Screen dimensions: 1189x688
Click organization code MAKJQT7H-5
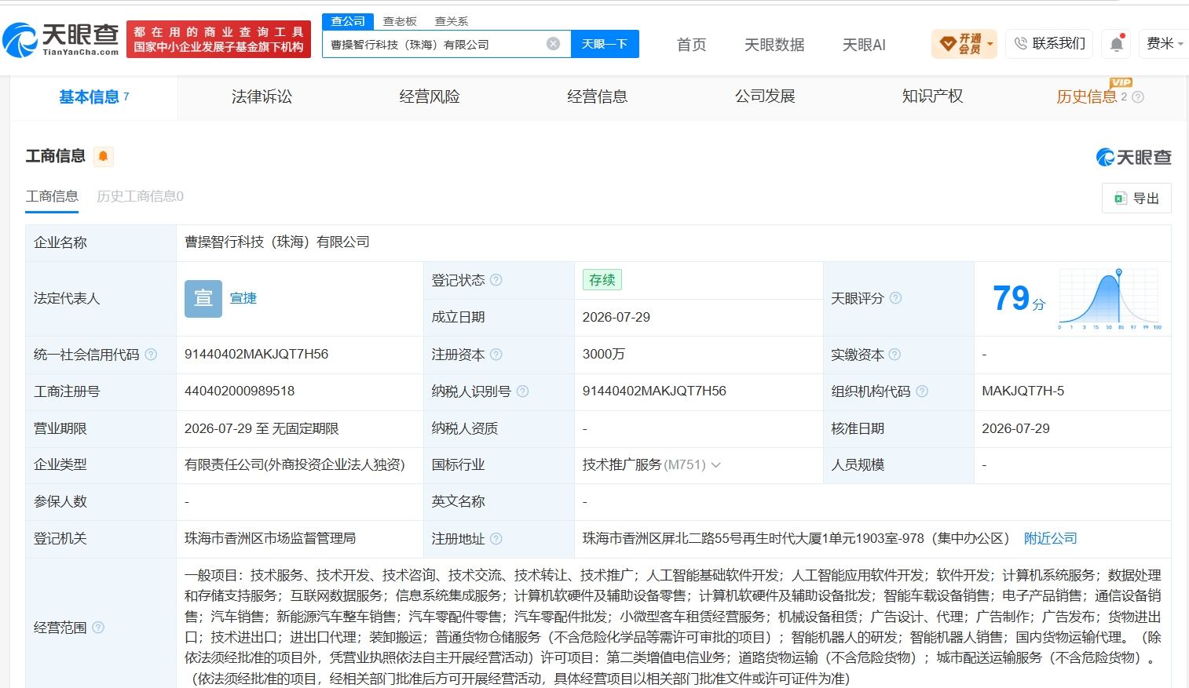click(1023, 391)
